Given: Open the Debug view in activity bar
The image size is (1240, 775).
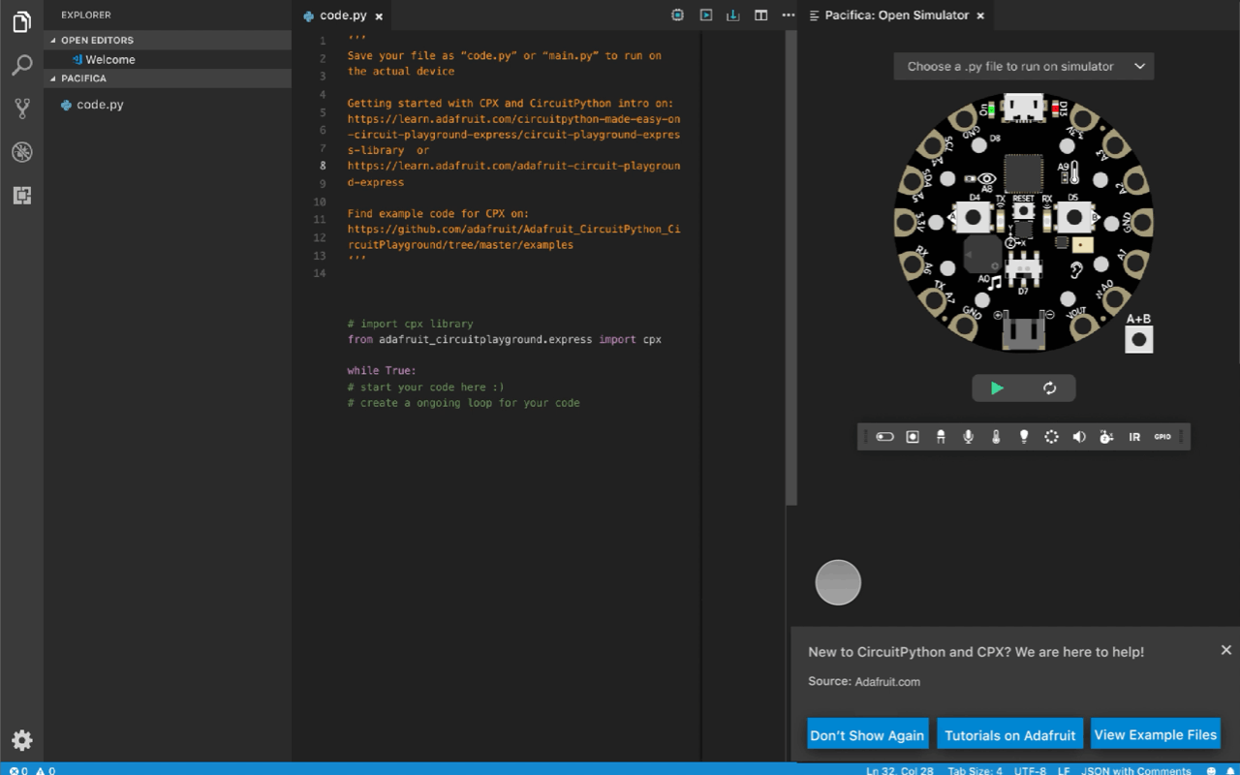Looking at the screenshot, I should 21,152.
